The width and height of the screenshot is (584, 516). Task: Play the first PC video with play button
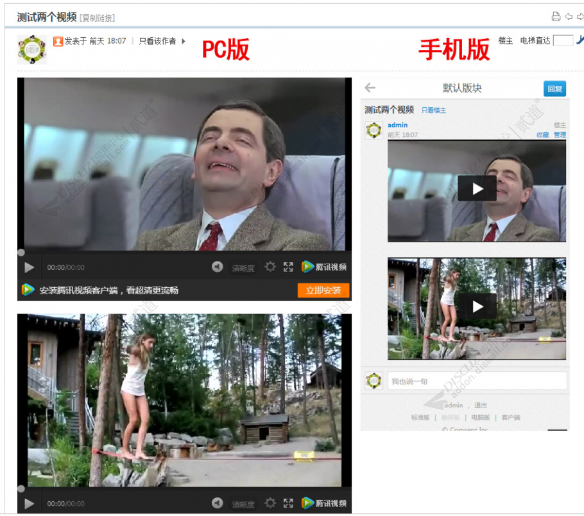tap(29, 267)
